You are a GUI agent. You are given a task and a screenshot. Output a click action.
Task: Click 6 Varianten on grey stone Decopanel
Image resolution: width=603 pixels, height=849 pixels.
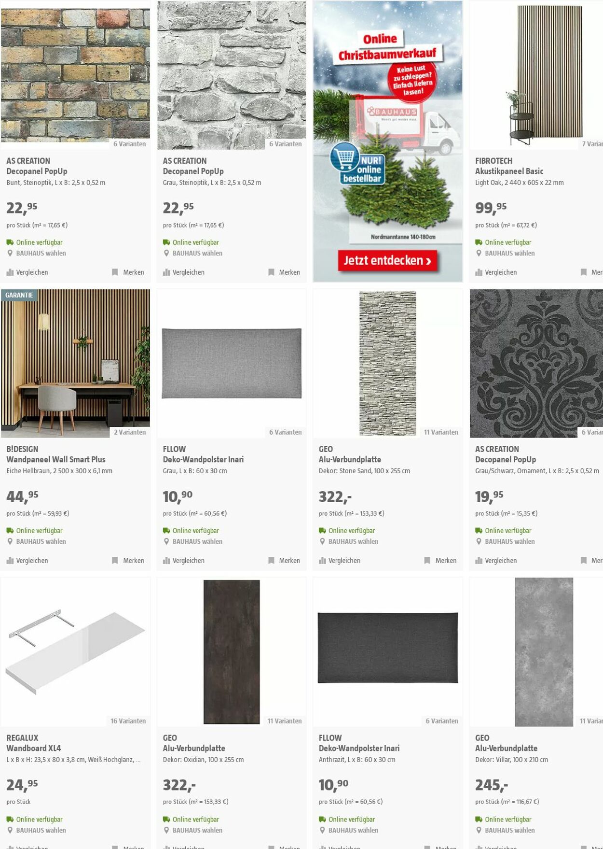click(x=286, y=144)
